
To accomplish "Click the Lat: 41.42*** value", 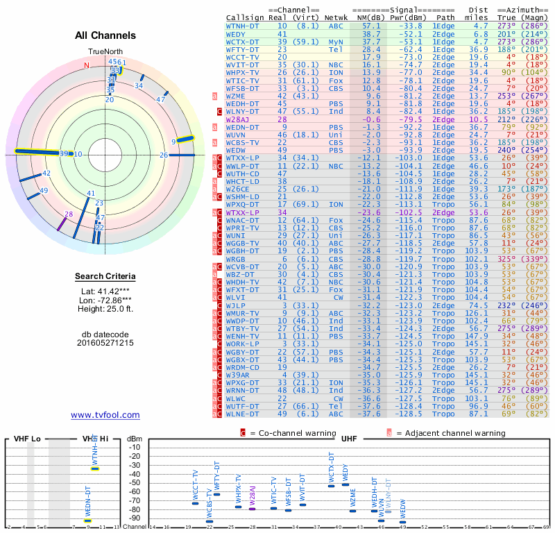I will pos(105,291).
